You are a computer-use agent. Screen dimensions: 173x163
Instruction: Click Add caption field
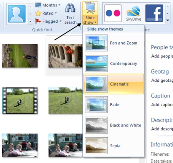pyautogui.click(x=162, y=104)
